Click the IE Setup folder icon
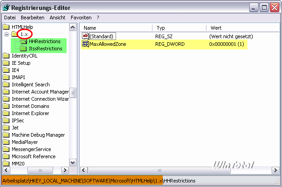Viewport: 282px width, 187px height. point(6,63)
